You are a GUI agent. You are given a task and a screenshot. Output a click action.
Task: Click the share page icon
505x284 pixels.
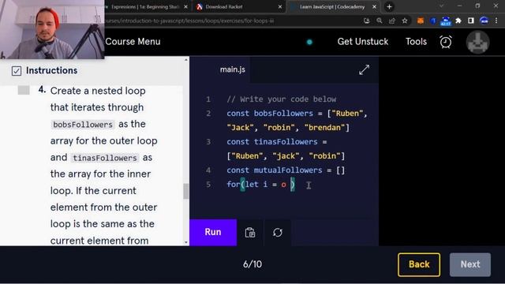[x=392, y=21]
